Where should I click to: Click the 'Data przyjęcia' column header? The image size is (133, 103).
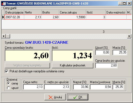click(14, 12)
